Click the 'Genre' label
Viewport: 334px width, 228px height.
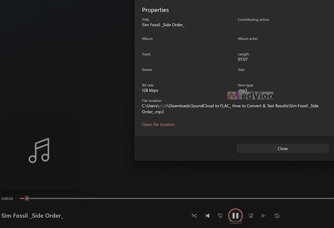pos(147,70)
